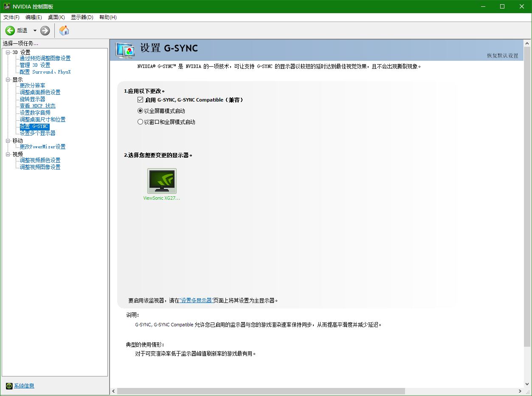Click the NVIDIA app icon in title bar
The height and width of the screenshot is (396, 532).
(x=7, y=6)
